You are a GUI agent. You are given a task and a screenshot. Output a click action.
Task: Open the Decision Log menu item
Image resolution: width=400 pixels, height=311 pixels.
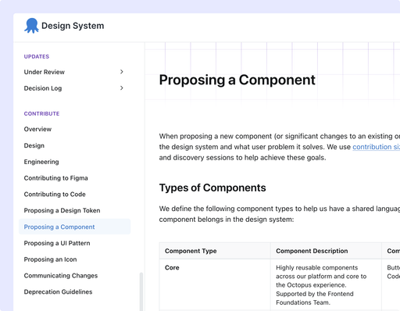(43, 88)
